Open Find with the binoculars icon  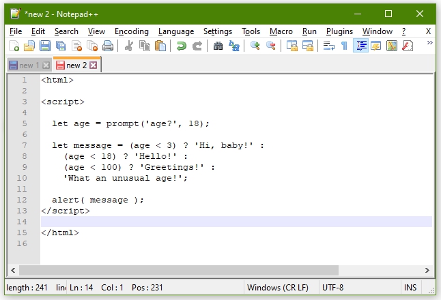tap(218, 46)
